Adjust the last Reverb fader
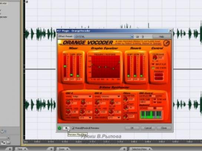The width and height of the screenshot is (202, 151). (x=141, y=76)
